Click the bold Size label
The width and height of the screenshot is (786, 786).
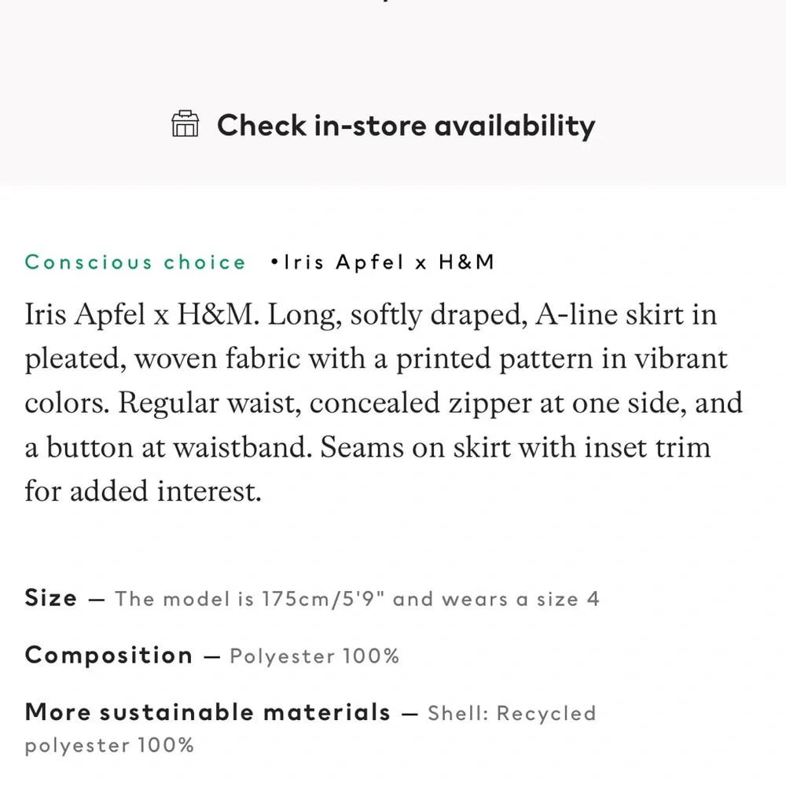click(51, 598)
